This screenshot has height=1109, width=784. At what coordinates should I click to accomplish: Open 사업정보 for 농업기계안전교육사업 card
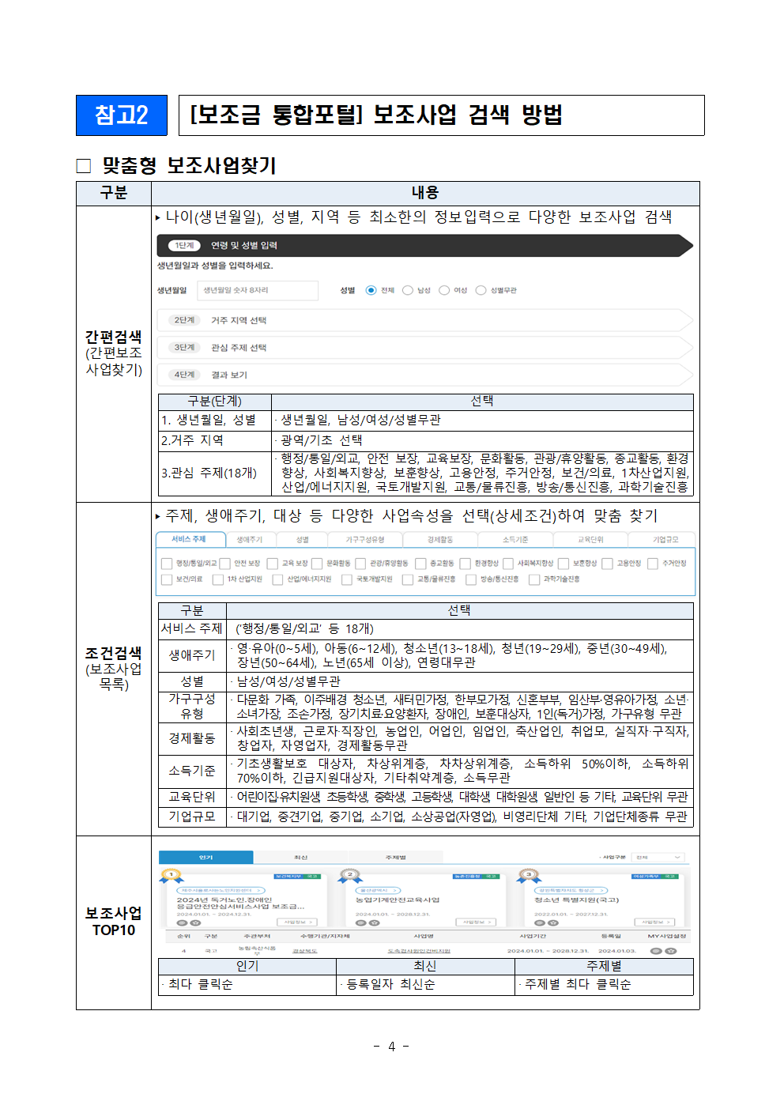point(476,922)
